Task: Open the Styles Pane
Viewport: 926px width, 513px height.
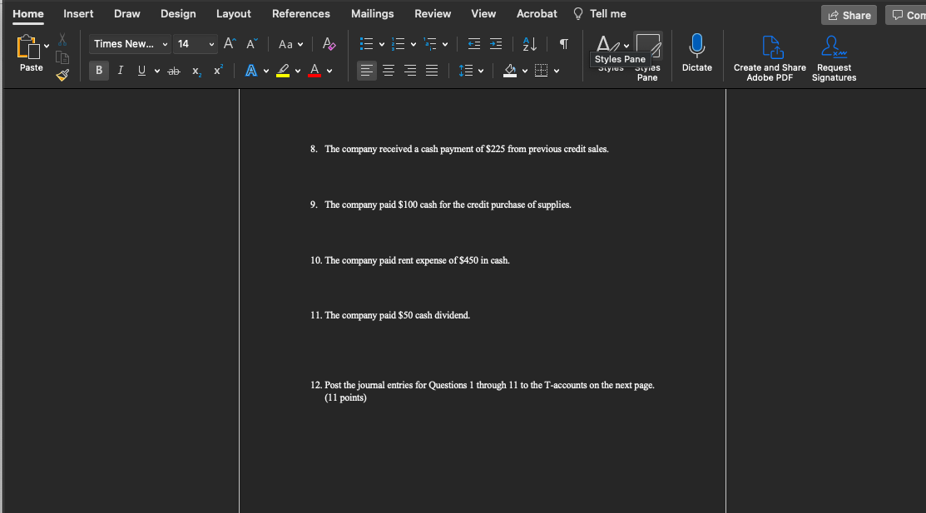Action: coord(647,56)
